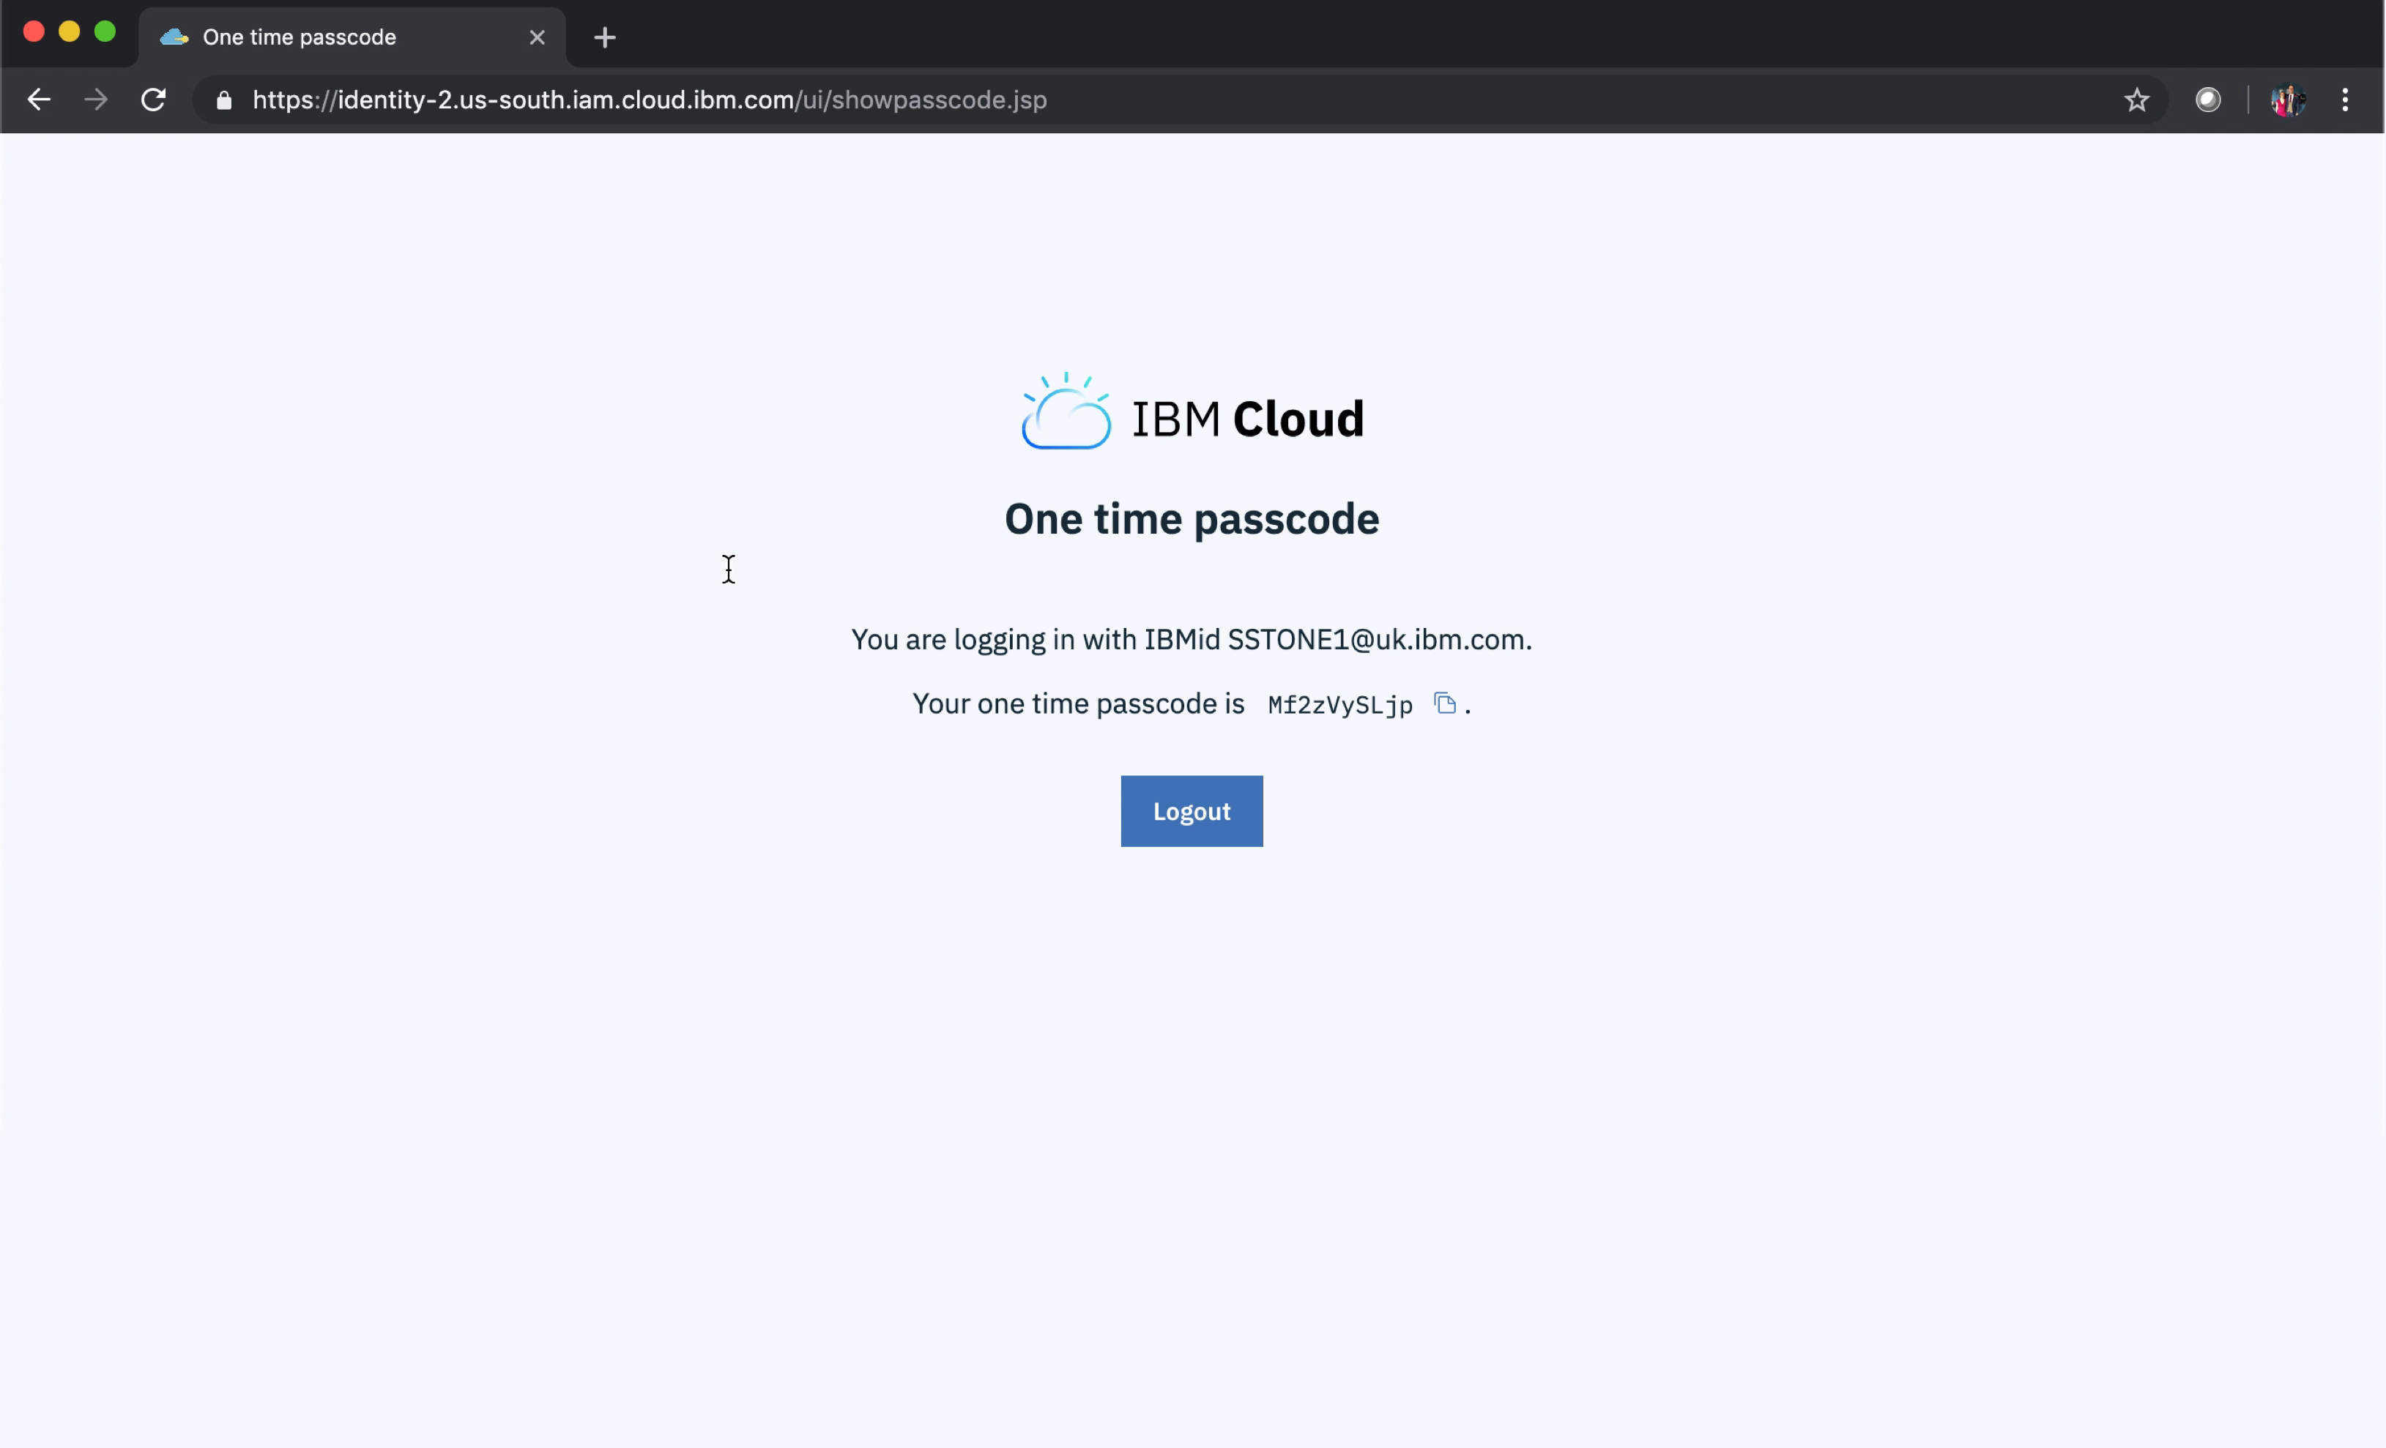Open the Chrome profile avatar menu
Image resolution: width=2386 pixels, height=1448 pixels.
(2287, 100)
